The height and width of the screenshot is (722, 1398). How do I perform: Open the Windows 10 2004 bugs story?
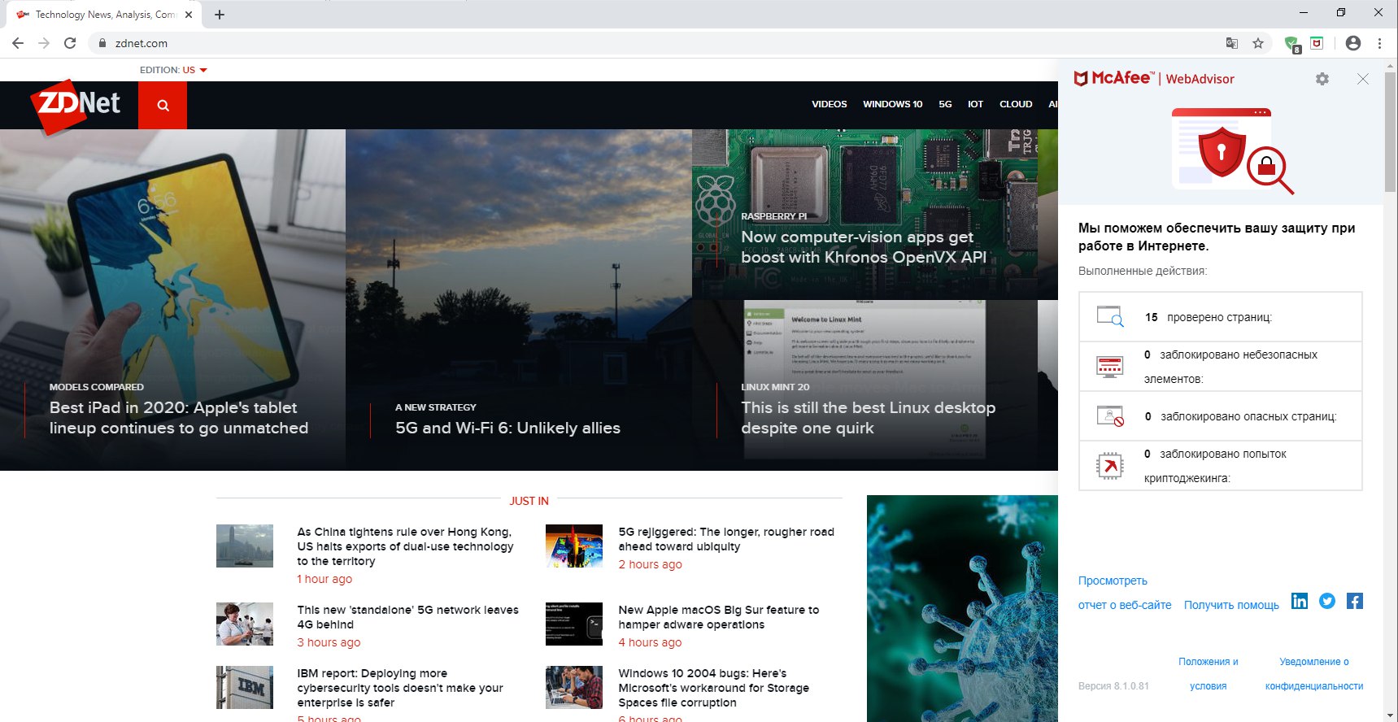714,688
